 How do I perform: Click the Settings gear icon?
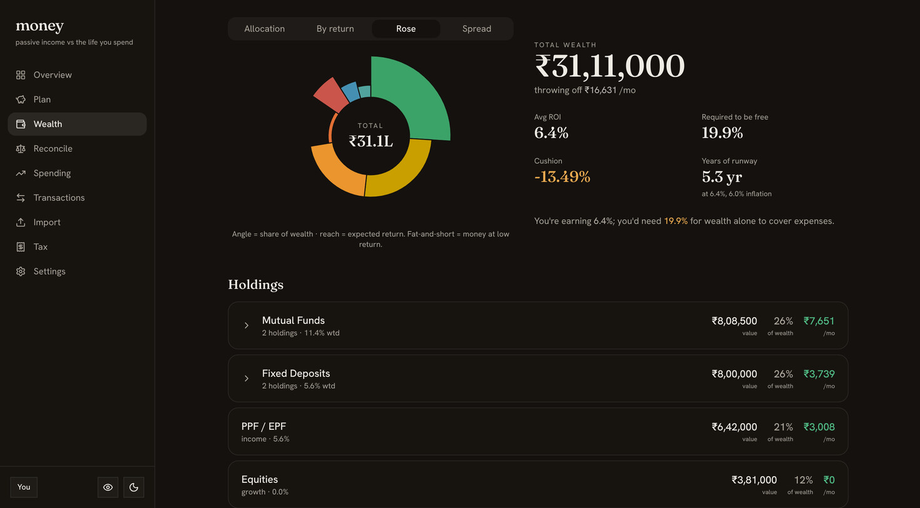21,272
